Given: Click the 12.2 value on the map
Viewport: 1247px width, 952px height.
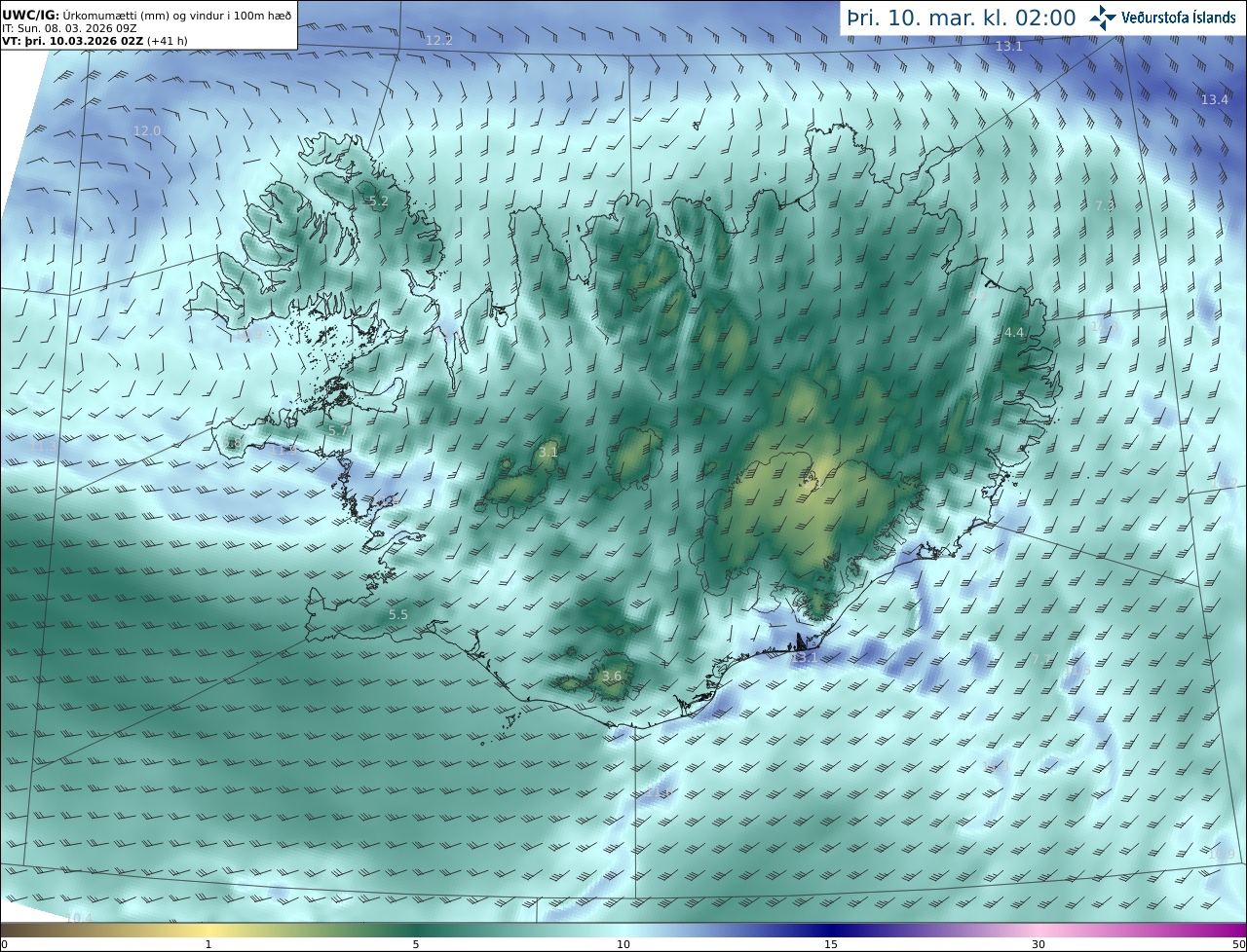Looking at the screenshot, I should [439, 40].
